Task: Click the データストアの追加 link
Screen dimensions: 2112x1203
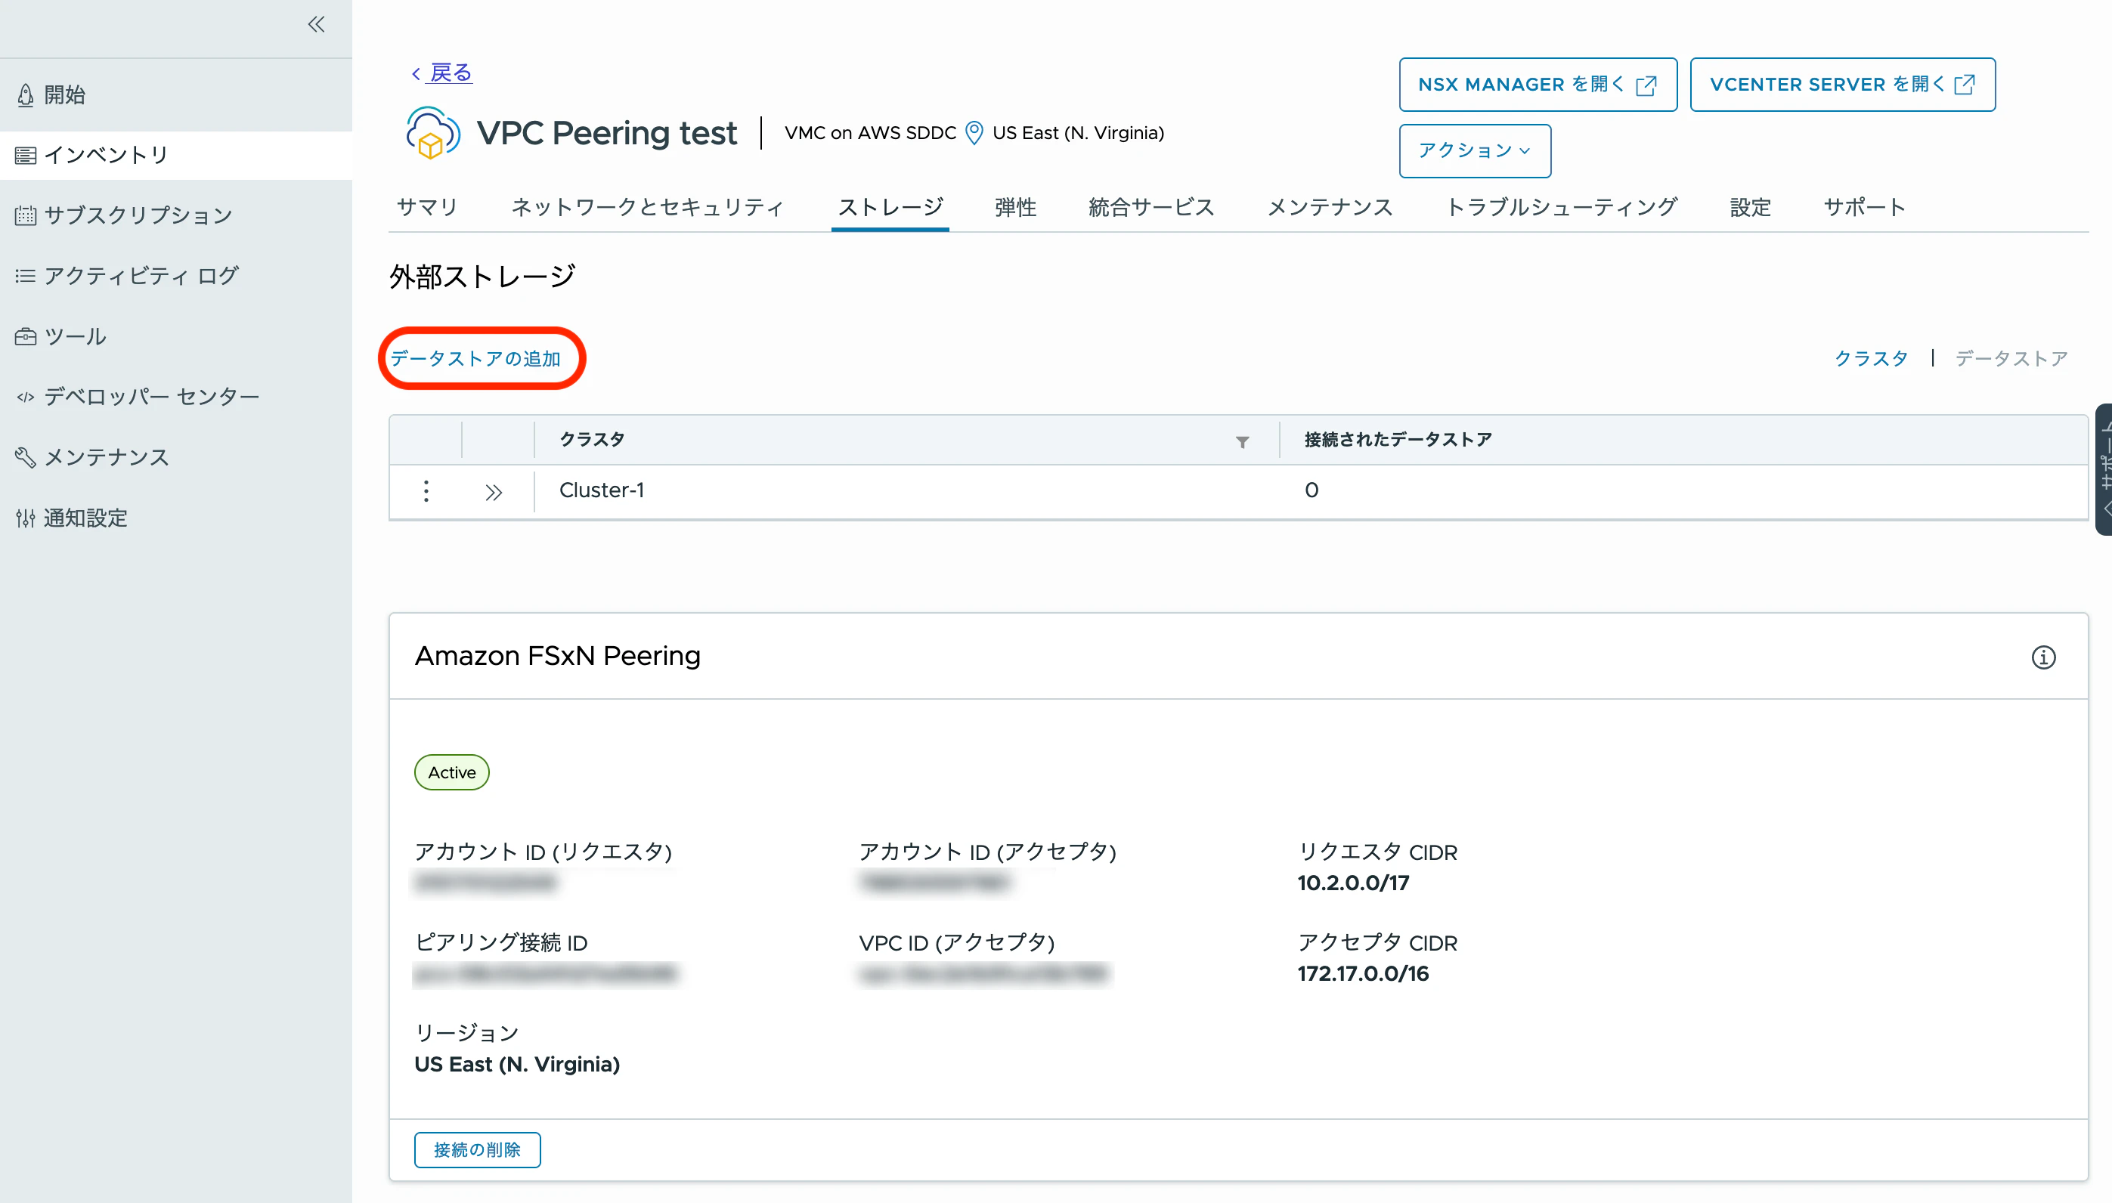Action: [476, 359]
